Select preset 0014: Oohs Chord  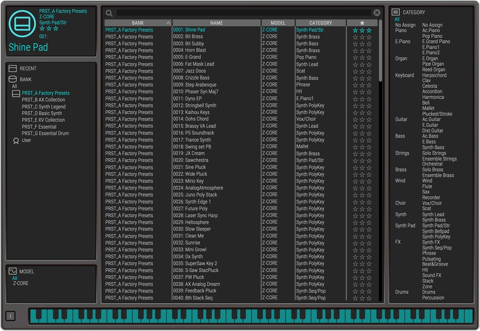(190, 119)
